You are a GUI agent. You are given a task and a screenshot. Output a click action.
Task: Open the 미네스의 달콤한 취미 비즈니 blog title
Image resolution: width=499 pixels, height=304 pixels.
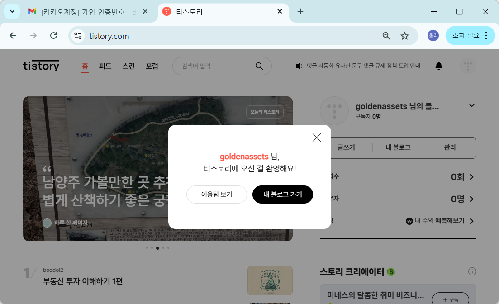pyautogui.click(x=375, y=295)
